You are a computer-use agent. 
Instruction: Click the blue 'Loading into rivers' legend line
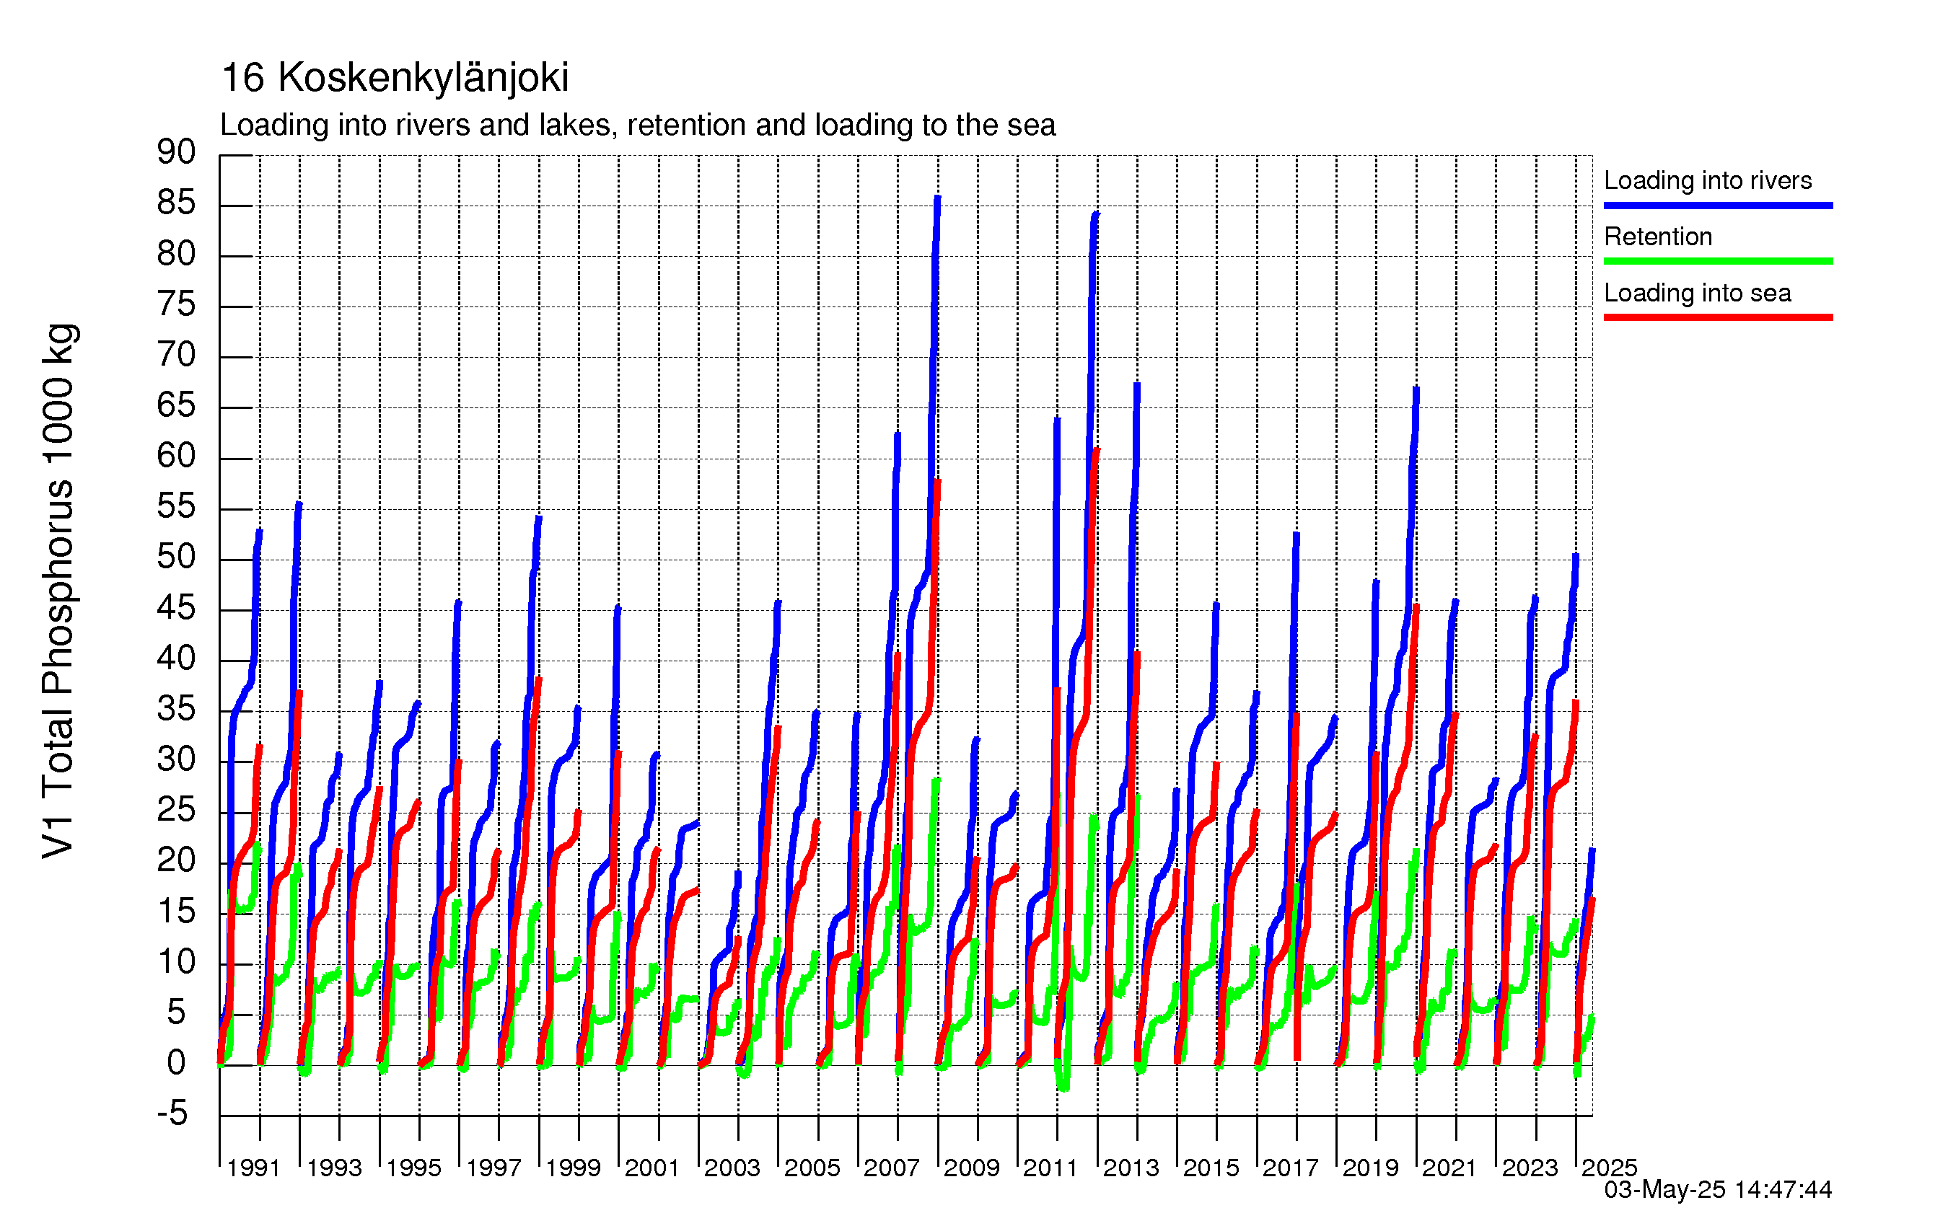click(x=1717, y=206)
